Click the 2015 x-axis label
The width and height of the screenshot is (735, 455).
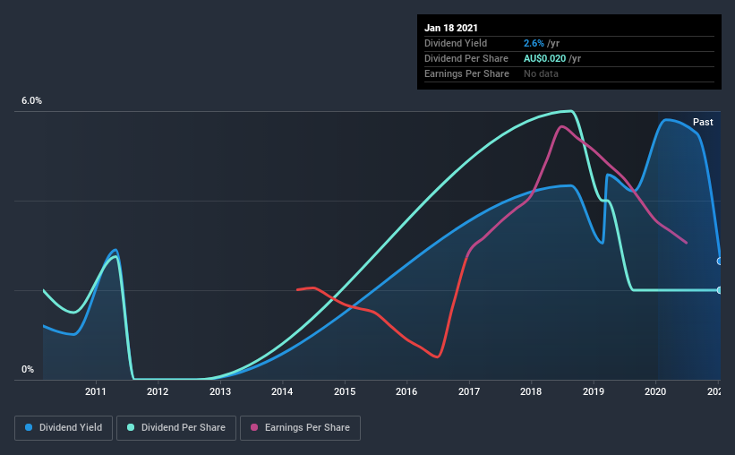[x=345, y=391]
